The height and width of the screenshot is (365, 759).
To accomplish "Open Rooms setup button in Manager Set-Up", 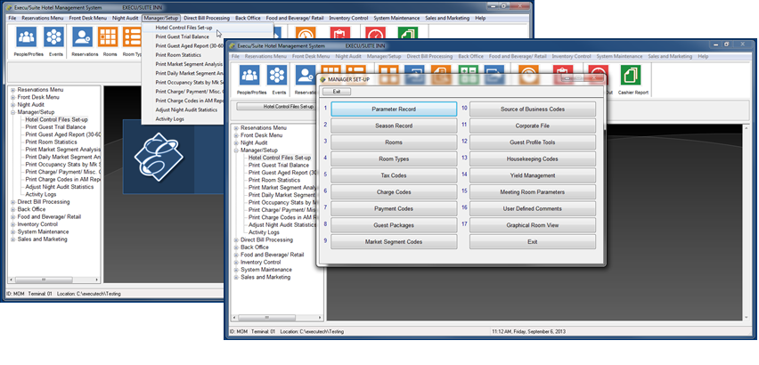I will (394, 142).
